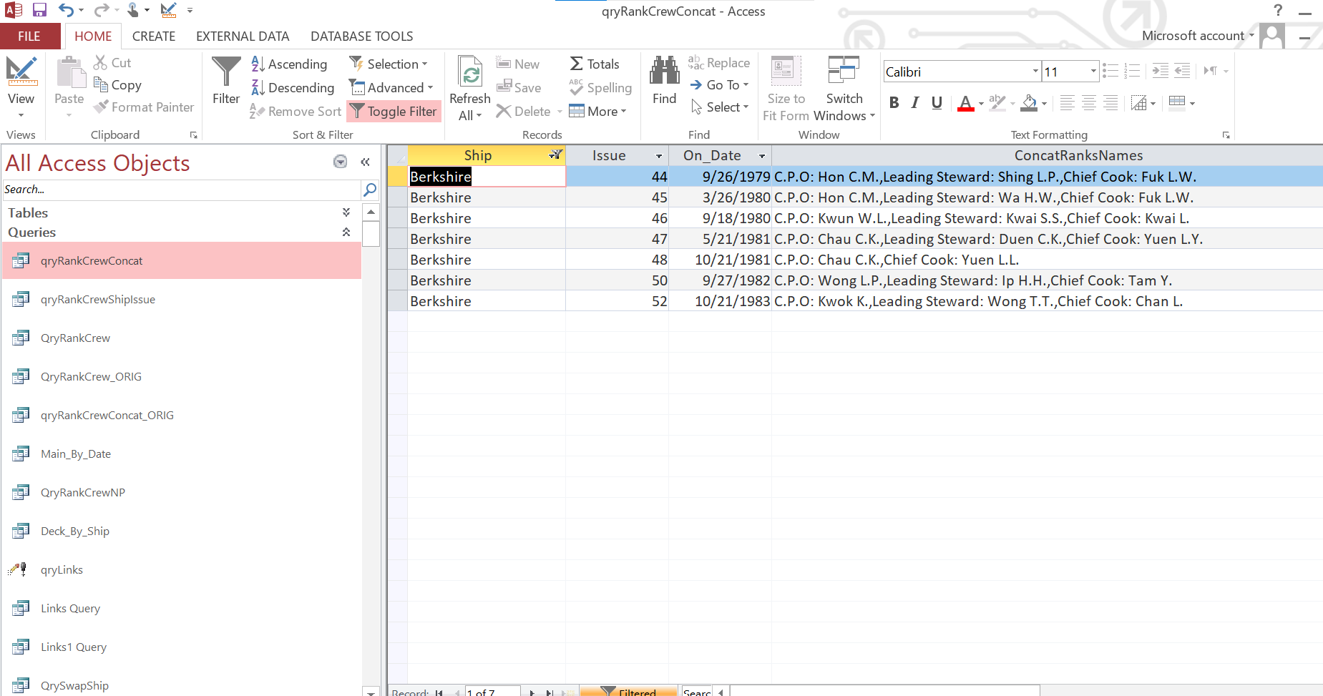This screenshot has height=696, width=1323.
Task: Open the qryRankCrewShipIssue query
Action: 182,299
